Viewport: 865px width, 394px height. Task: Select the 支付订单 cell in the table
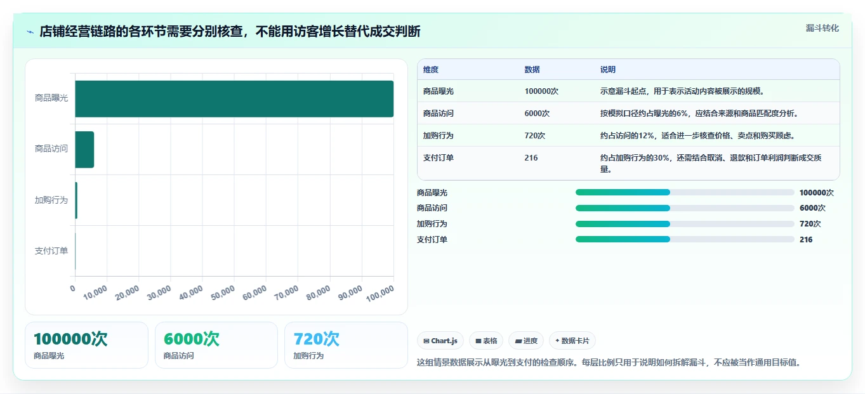click(x=439, y=158)
